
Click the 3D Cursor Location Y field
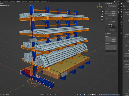click(x=111, y=40)
